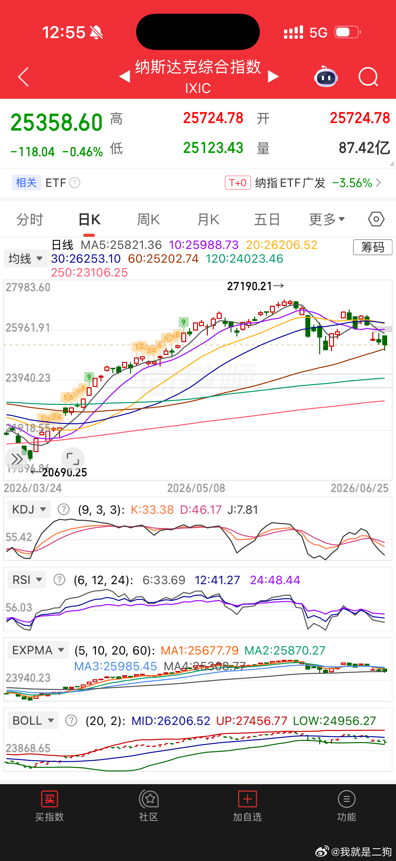Switch to 分时 intraday tab
This screenshot has width=396, height=861.
tap(30, 219)
